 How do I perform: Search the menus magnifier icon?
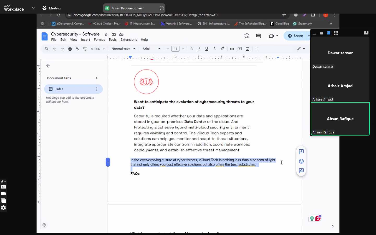47,49
